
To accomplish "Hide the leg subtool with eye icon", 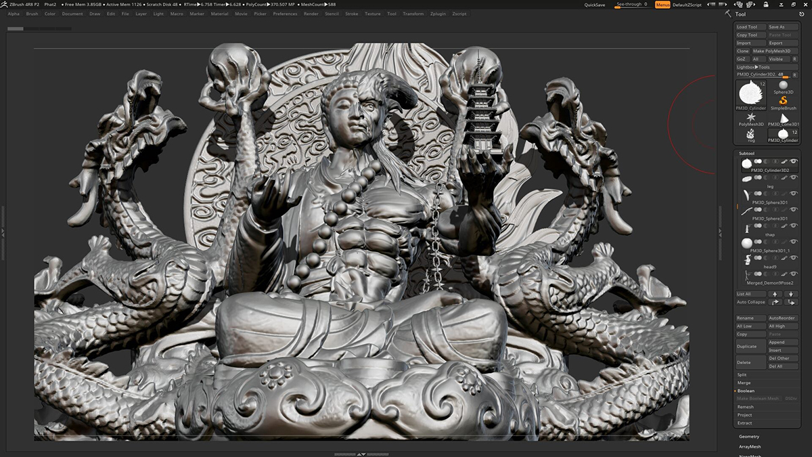I will [793, 179].
